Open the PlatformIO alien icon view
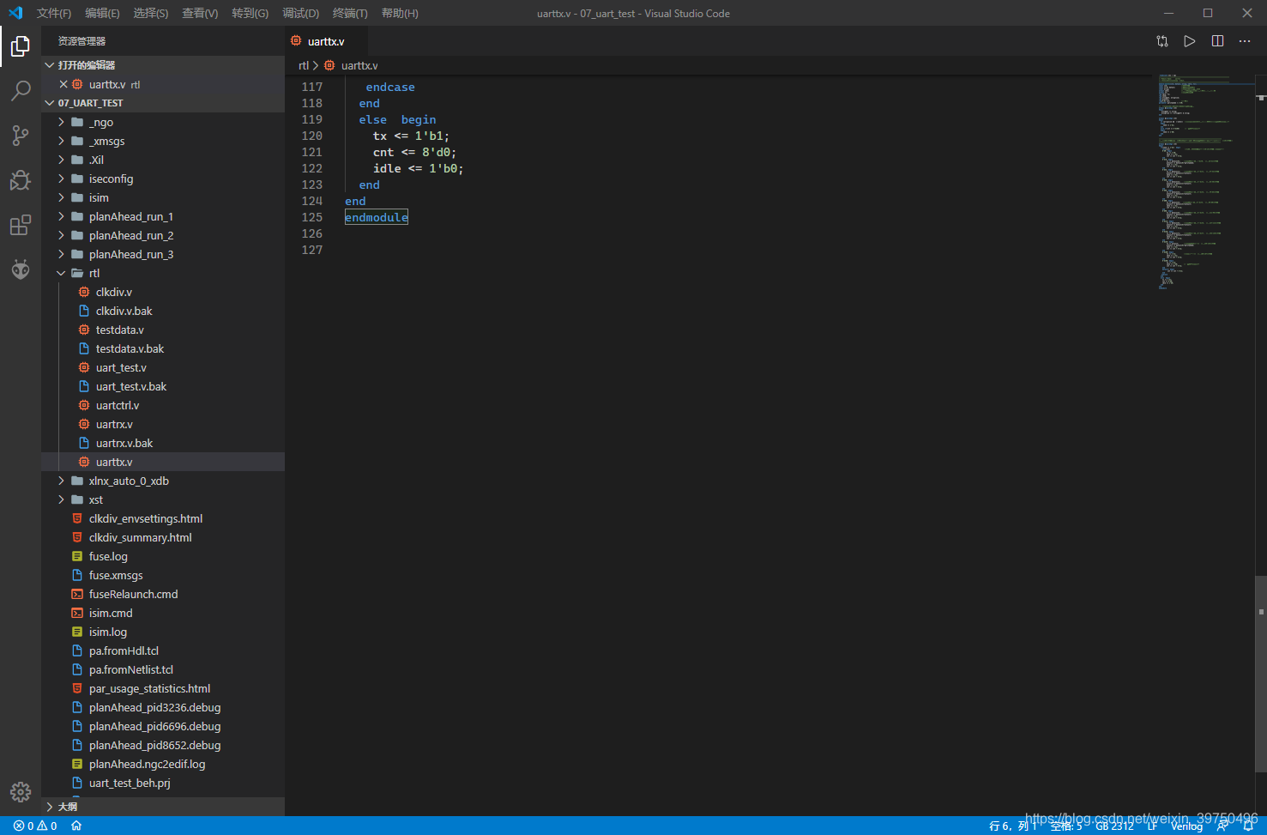 click(x=21, y=269)
